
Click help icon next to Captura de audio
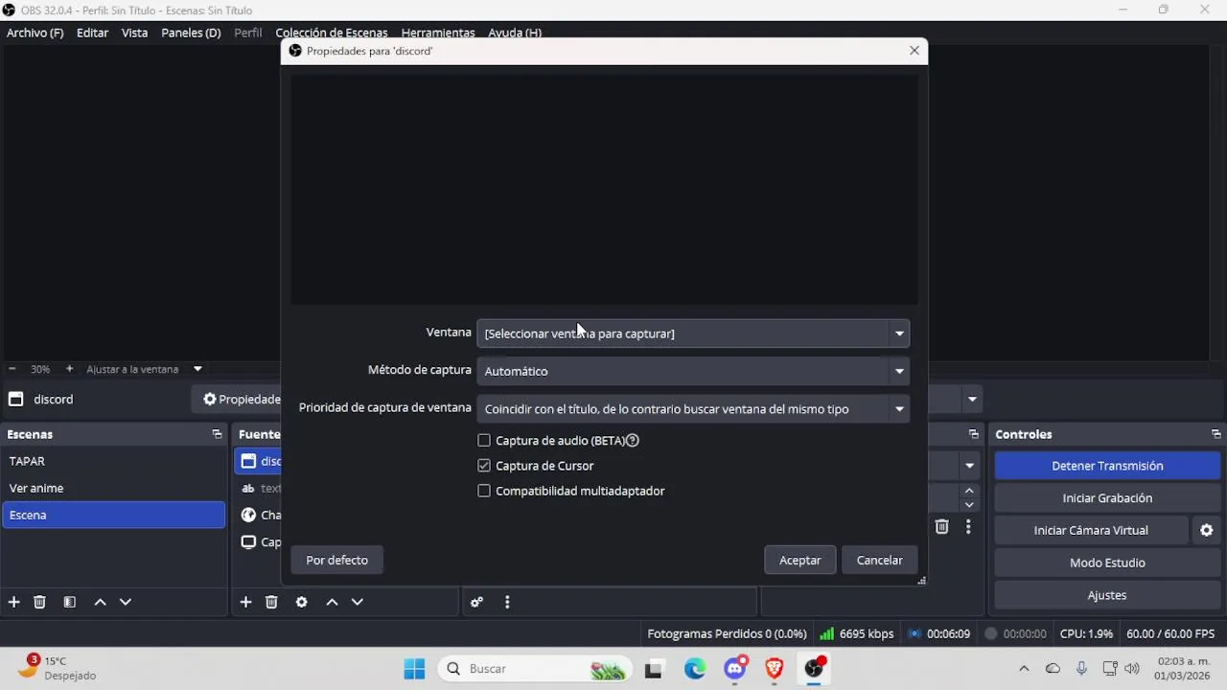pyautogui.click(x=633, y=441)
